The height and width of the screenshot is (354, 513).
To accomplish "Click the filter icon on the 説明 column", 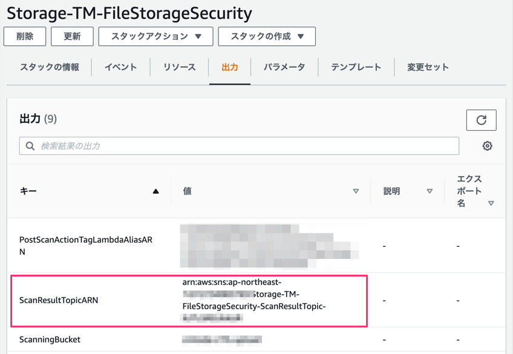I will point(430,191).
